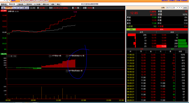
Task: Click the bid volume 205 in order book
Action: coord(145,35)
